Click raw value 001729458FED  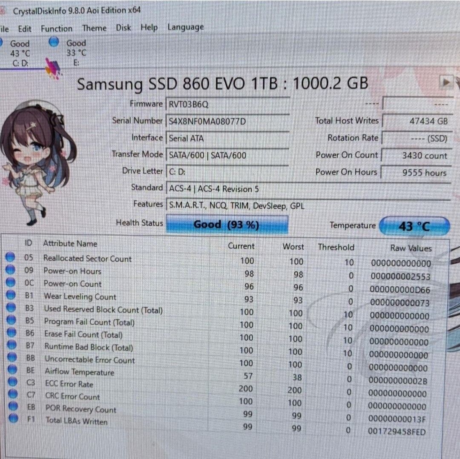point(397,431)
